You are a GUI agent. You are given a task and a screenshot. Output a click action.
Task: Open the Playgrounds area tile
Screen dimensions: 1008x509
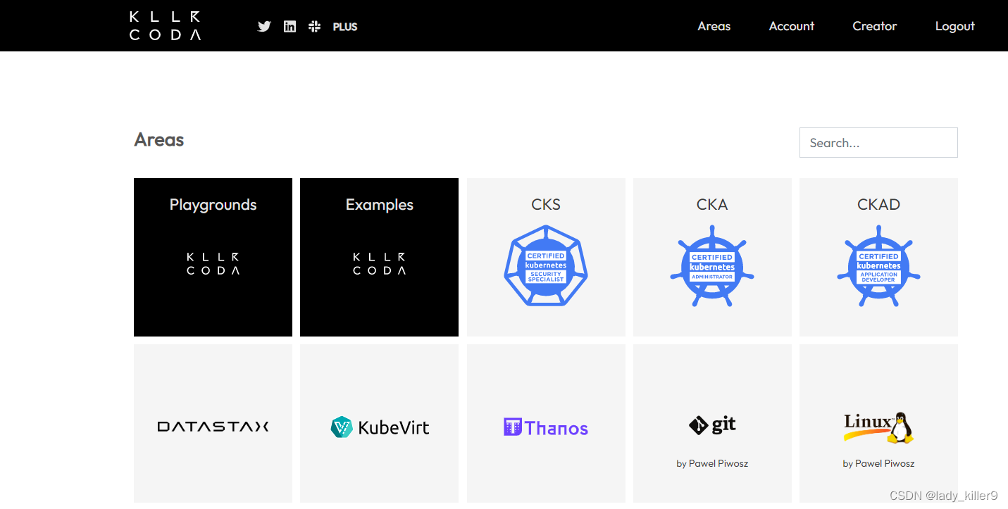coord(213,257)
